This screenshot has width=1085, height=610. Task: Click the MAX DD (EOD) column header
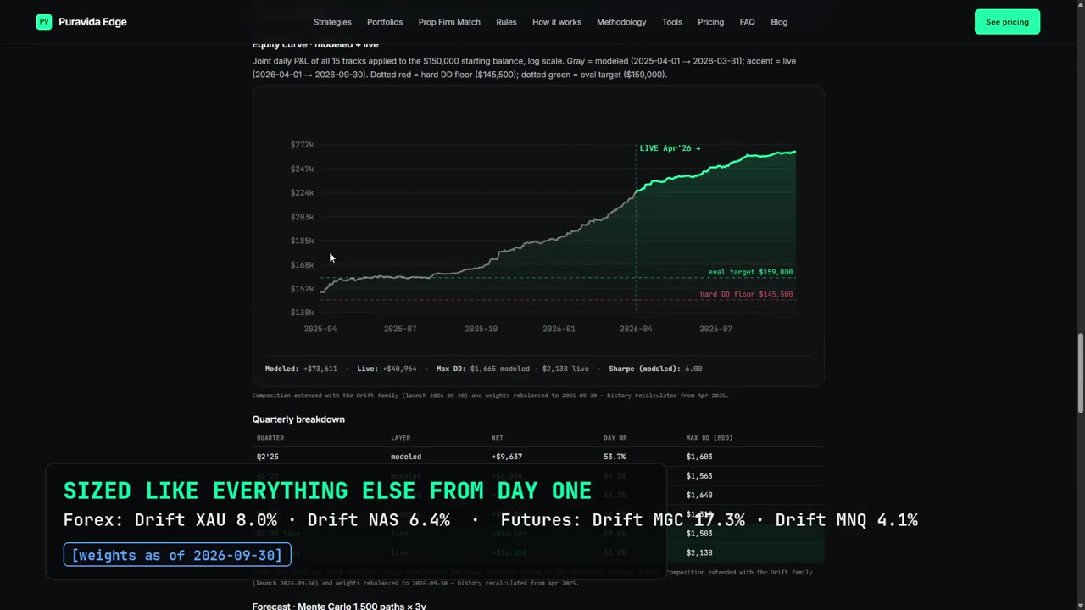tap(709, 438)
